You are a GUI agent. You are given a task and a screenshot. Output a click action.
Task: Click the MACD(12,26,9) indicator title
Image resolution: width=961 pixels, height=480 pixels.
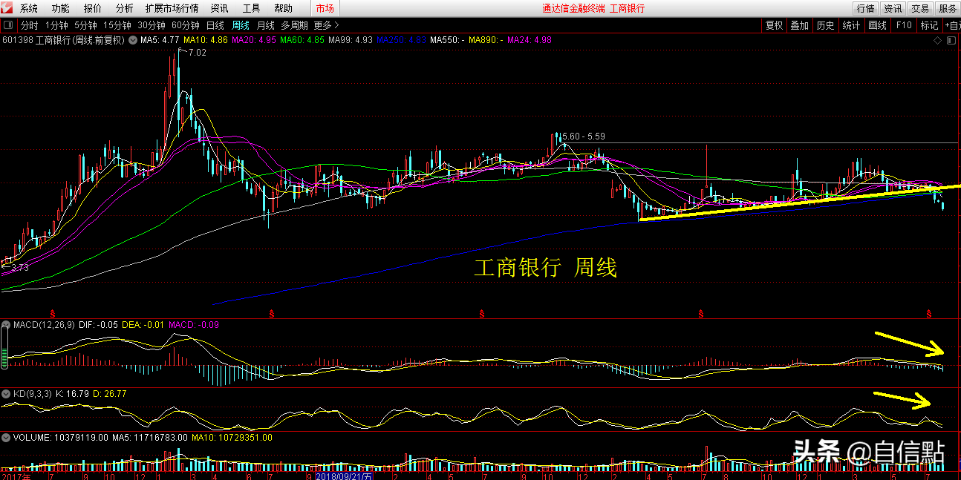click(x=46, y=325)
